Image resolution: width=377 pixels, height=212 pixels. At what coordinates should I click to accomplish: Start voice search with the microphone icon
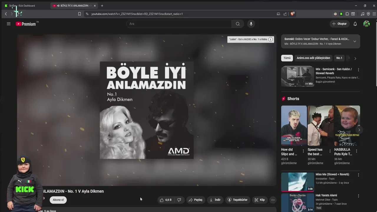tap(251, 24)
